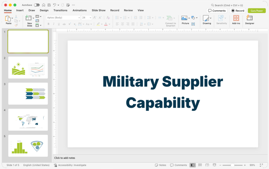Open the Designer pane icon

249,18
